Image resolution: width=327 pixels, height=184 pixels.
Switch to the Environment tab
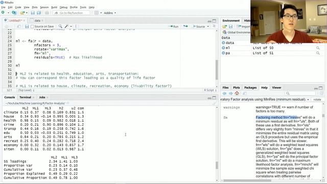pyautogui.click(x=231, y=20)
